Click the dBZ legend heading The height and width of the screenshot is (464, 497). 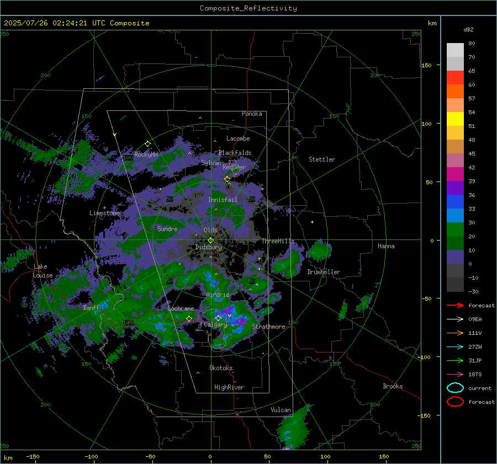coord(468,29)
